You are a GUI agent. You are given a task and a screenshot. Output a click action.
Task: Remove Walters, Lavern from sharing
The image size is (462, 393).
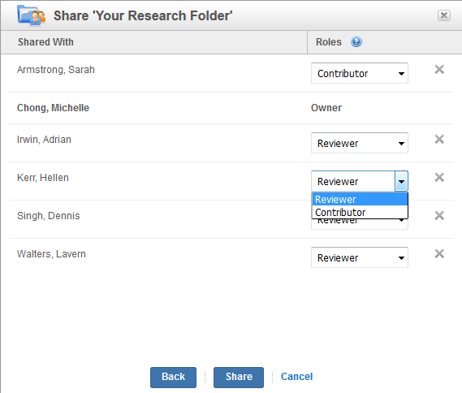tap(439, 253)
